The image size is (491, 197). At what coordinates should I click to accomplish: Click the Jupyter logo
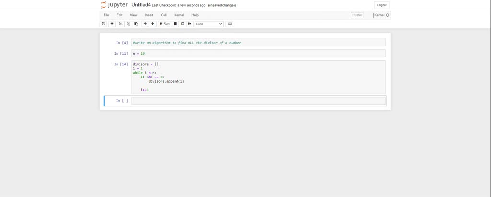[x=114, y=5]
